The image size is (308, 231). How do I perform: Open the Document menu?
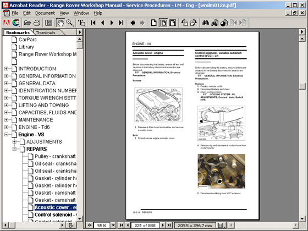tap(45, 13)
